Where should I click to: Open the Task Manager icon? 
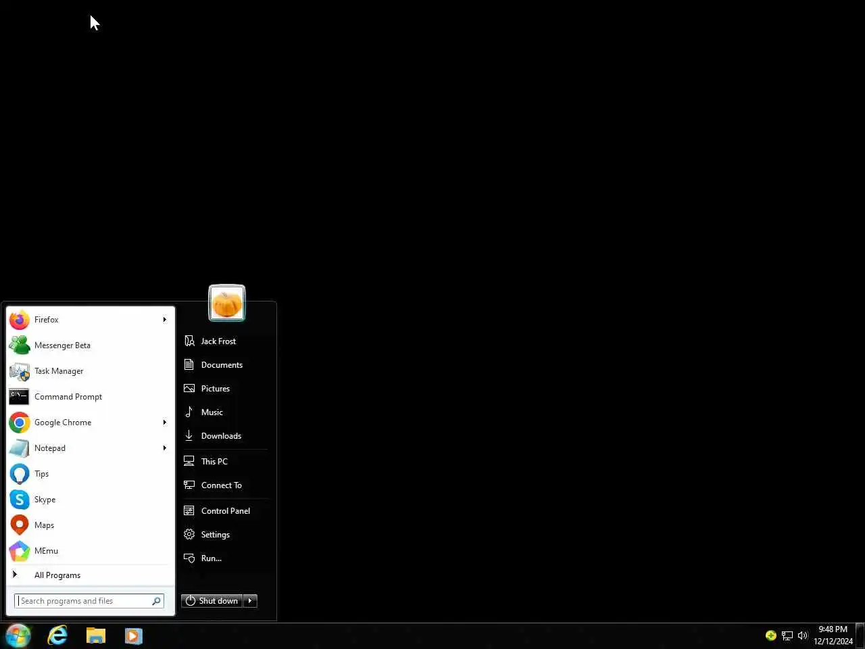20,371
